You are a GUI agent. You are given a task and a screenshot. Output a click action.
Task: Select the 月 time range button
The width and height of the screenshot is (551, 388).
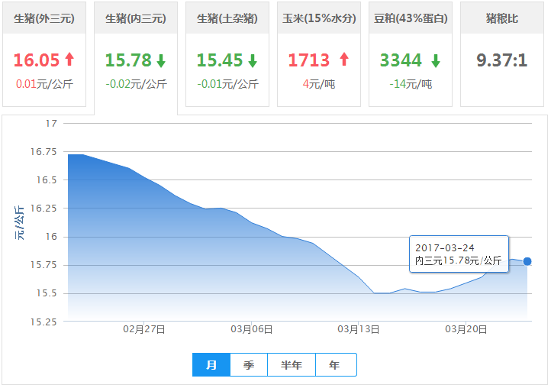point(211,365)
